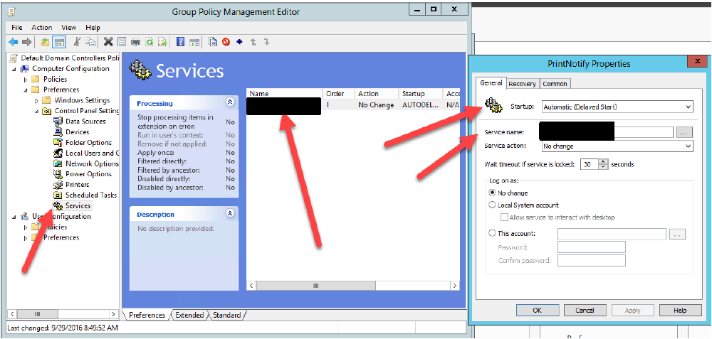This screenshot has height=339, width=712.
Task: Select 'This account' radio button
Action: [492, 233]
